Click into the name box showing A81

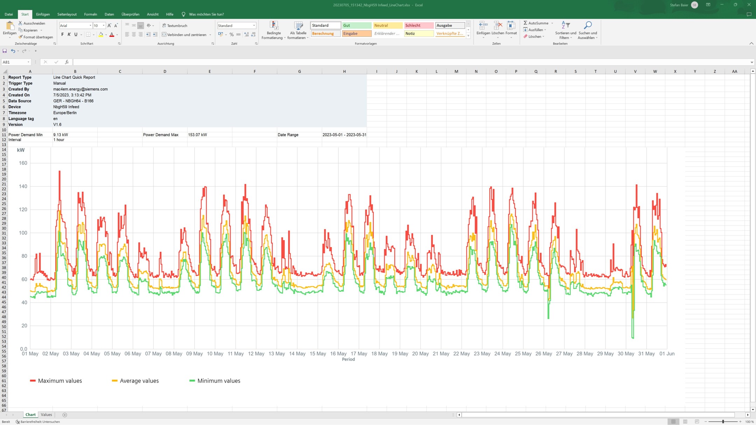pyautogui.click(x=14, y=62)
